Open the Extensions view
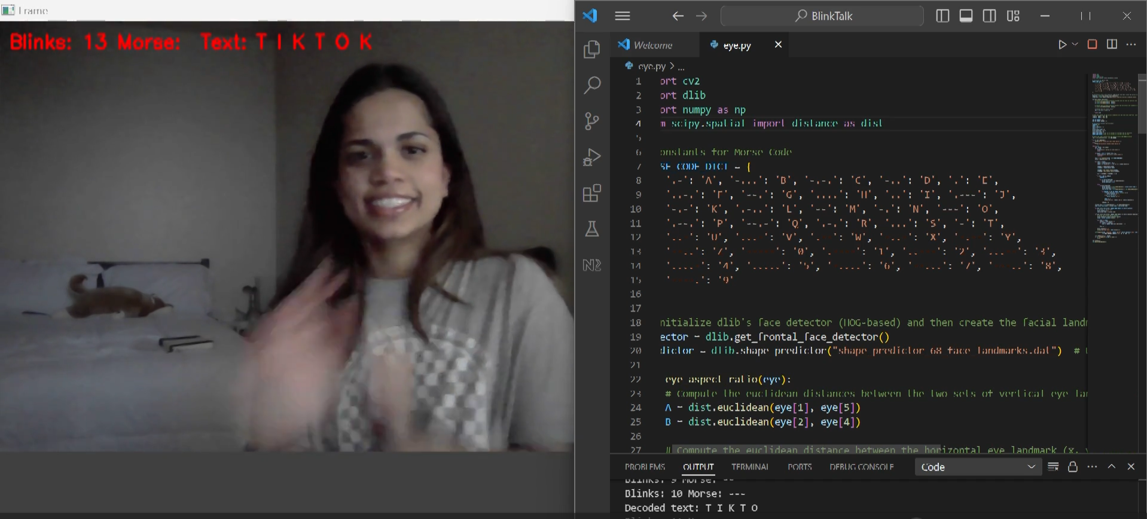The height and width of the screenshot is (519, 1147). click(x=591, y=193)
